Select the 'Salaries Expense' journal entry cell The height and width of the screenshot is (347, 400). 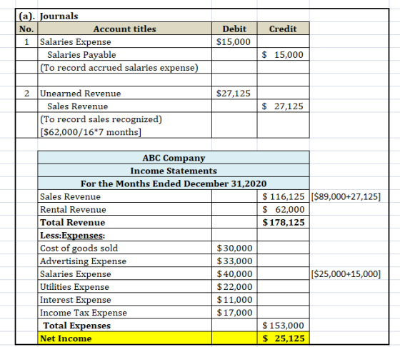tap(125, 41)
